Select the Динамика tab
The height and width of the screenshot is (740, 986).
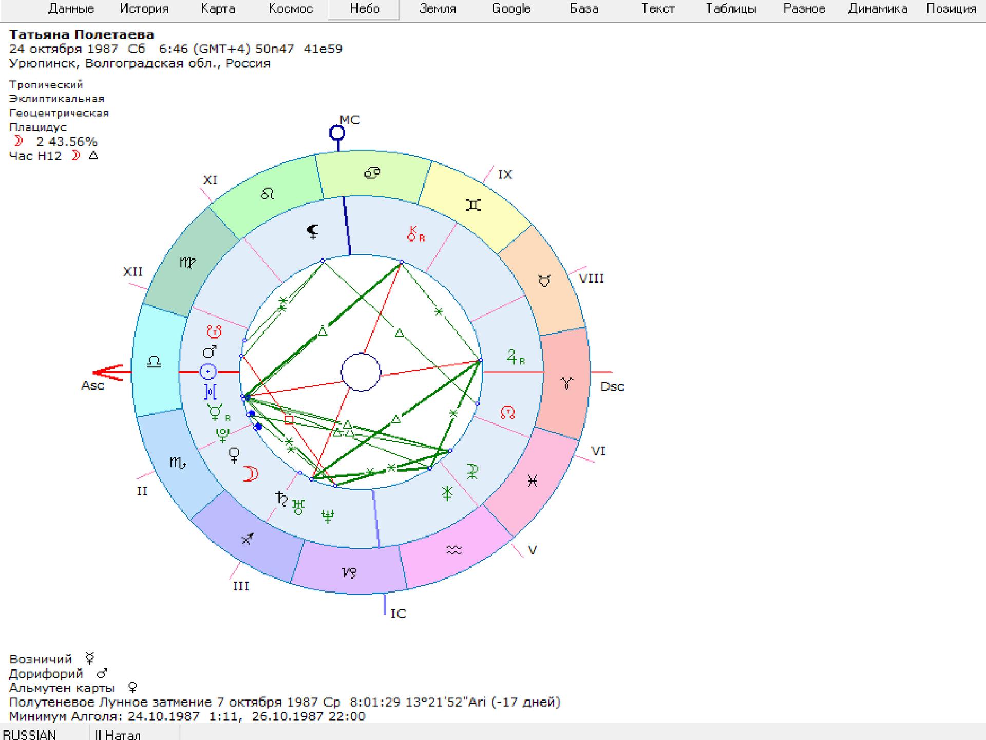(x=877, y=9)
